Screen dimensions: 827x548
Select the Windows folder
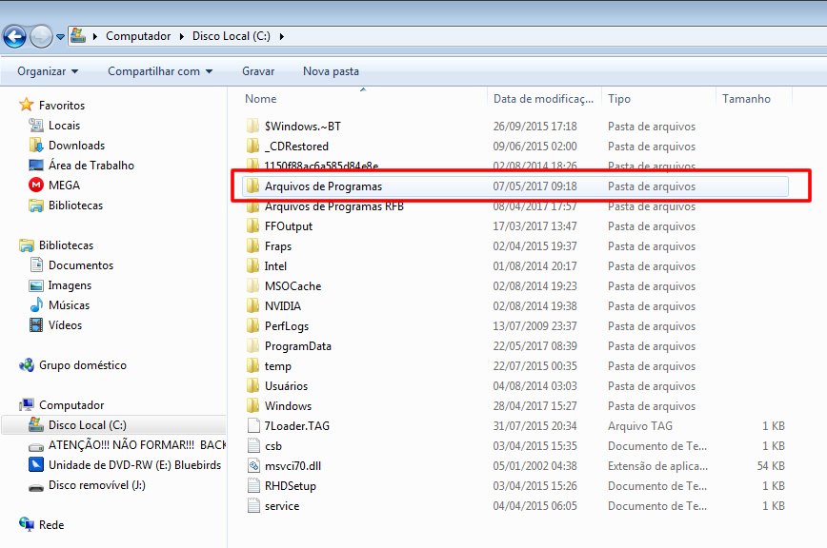pos(288,406)
